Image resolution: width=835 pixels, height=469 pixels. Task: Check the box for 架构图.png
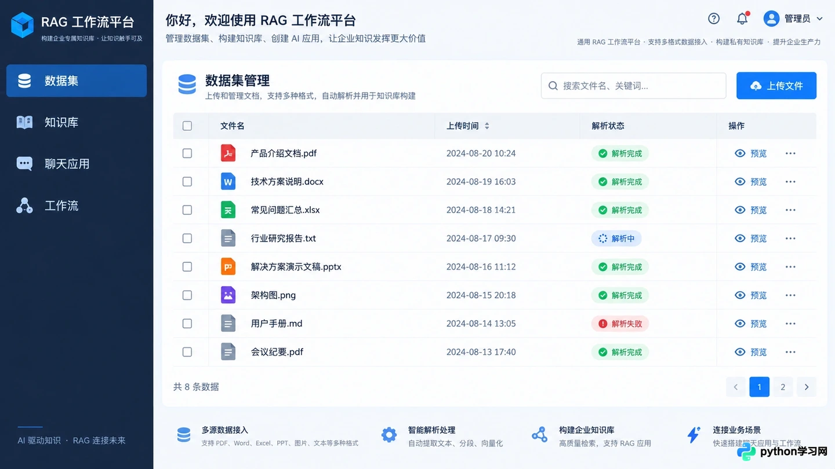(187, 295)
